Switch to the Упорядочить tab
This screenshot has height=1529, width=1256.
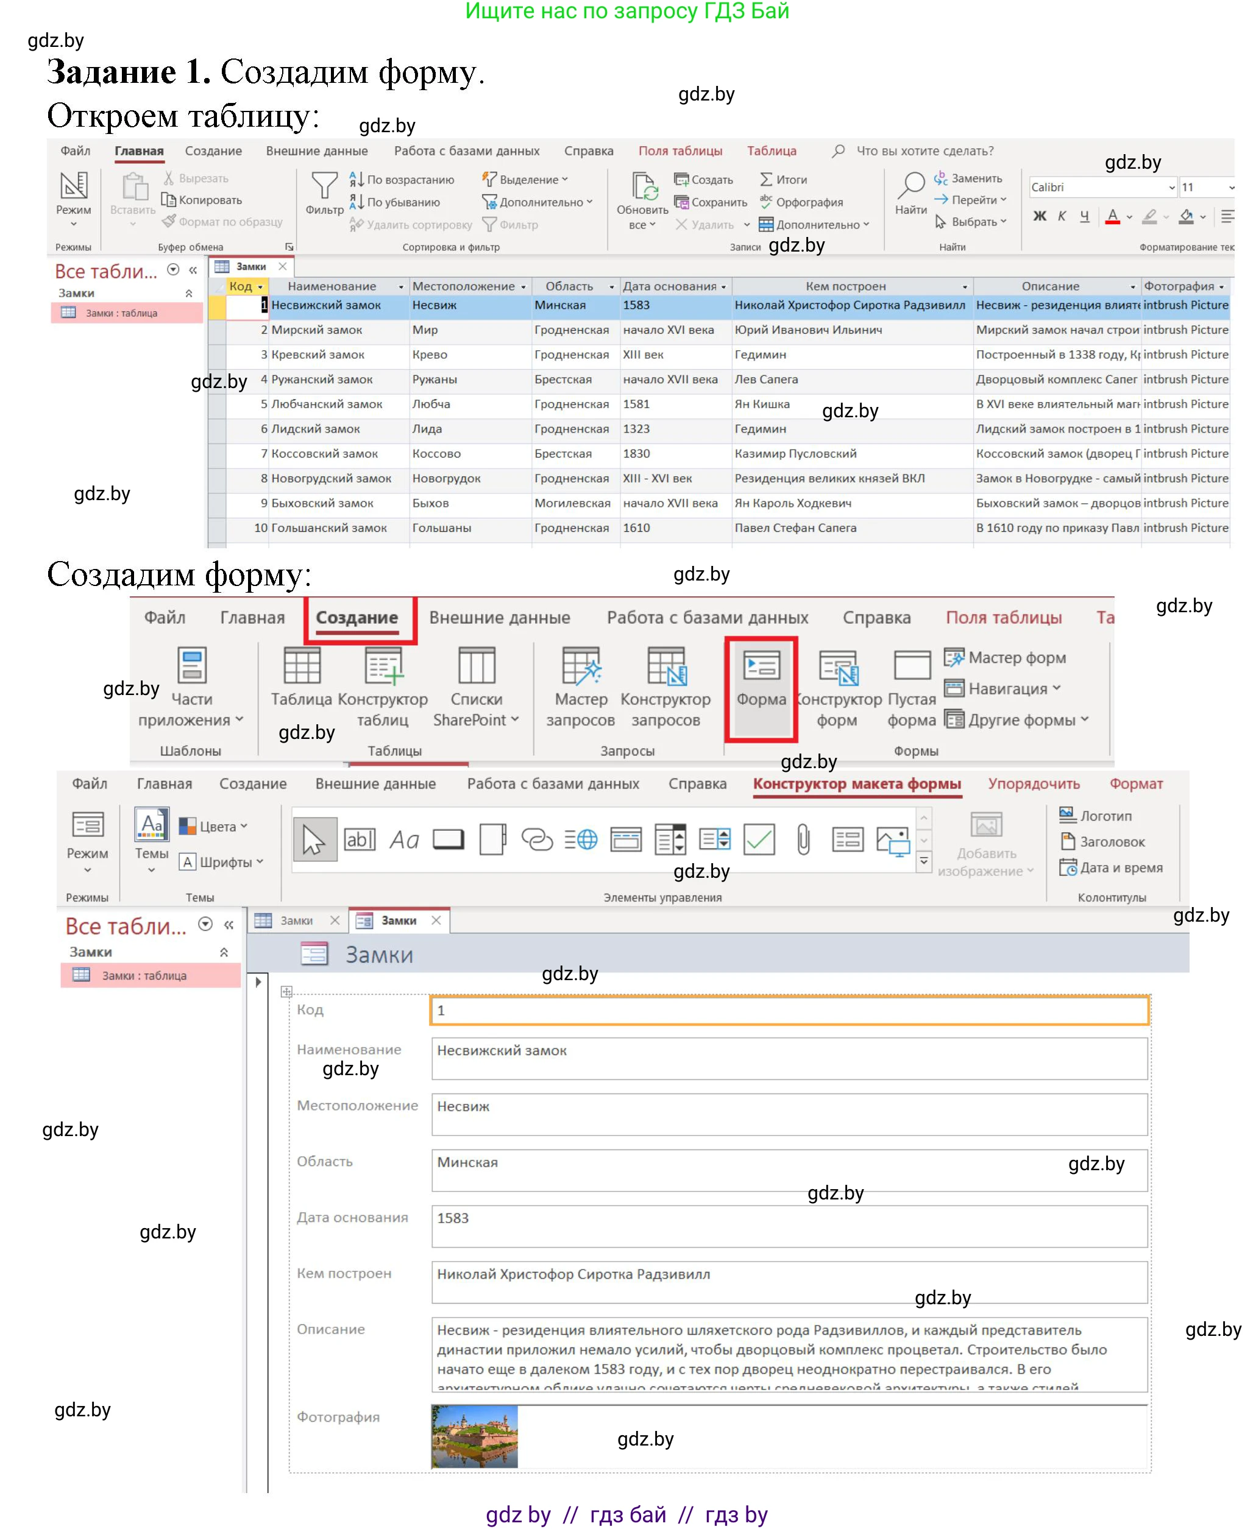point(1033,783)
